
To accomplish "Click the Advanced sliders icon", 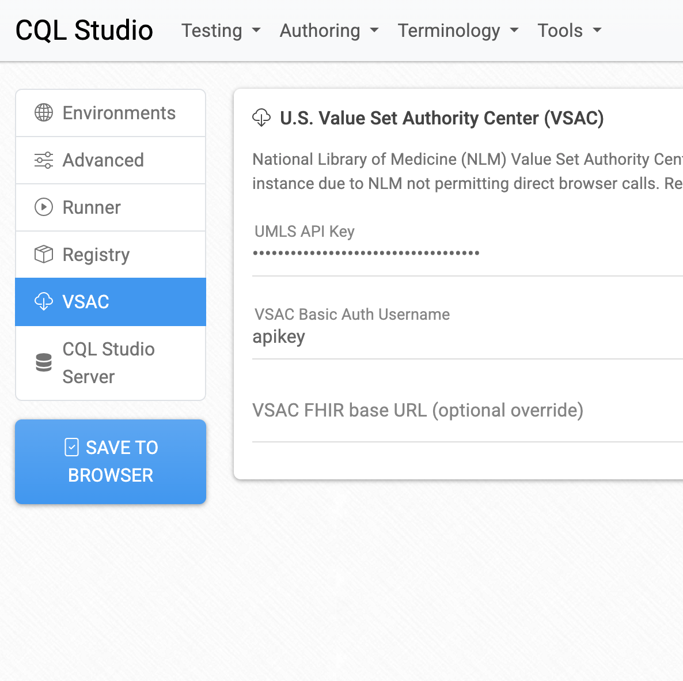I will click(44, 160).
